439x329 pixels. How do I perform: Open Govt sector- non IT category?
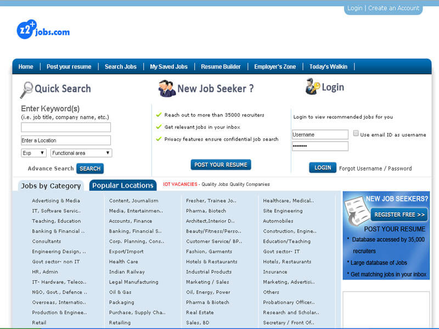pyautogui.click(x=56, y=262)
